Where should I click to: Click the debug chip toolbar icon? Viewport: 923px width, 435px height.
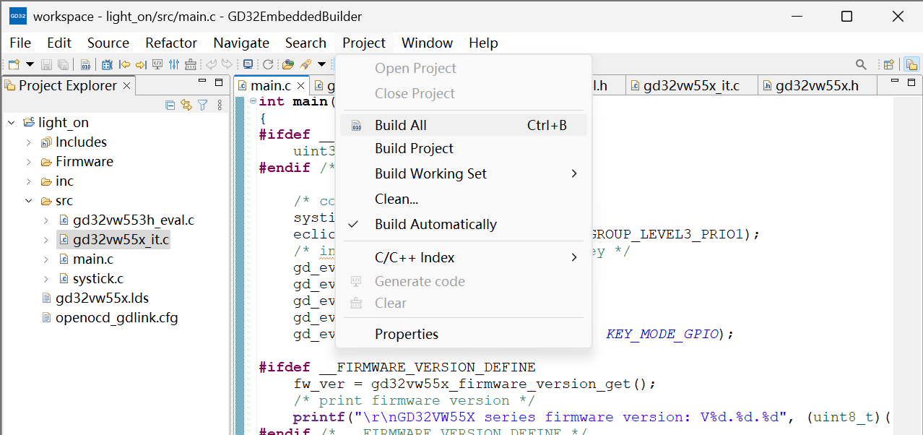coord(108,64)
